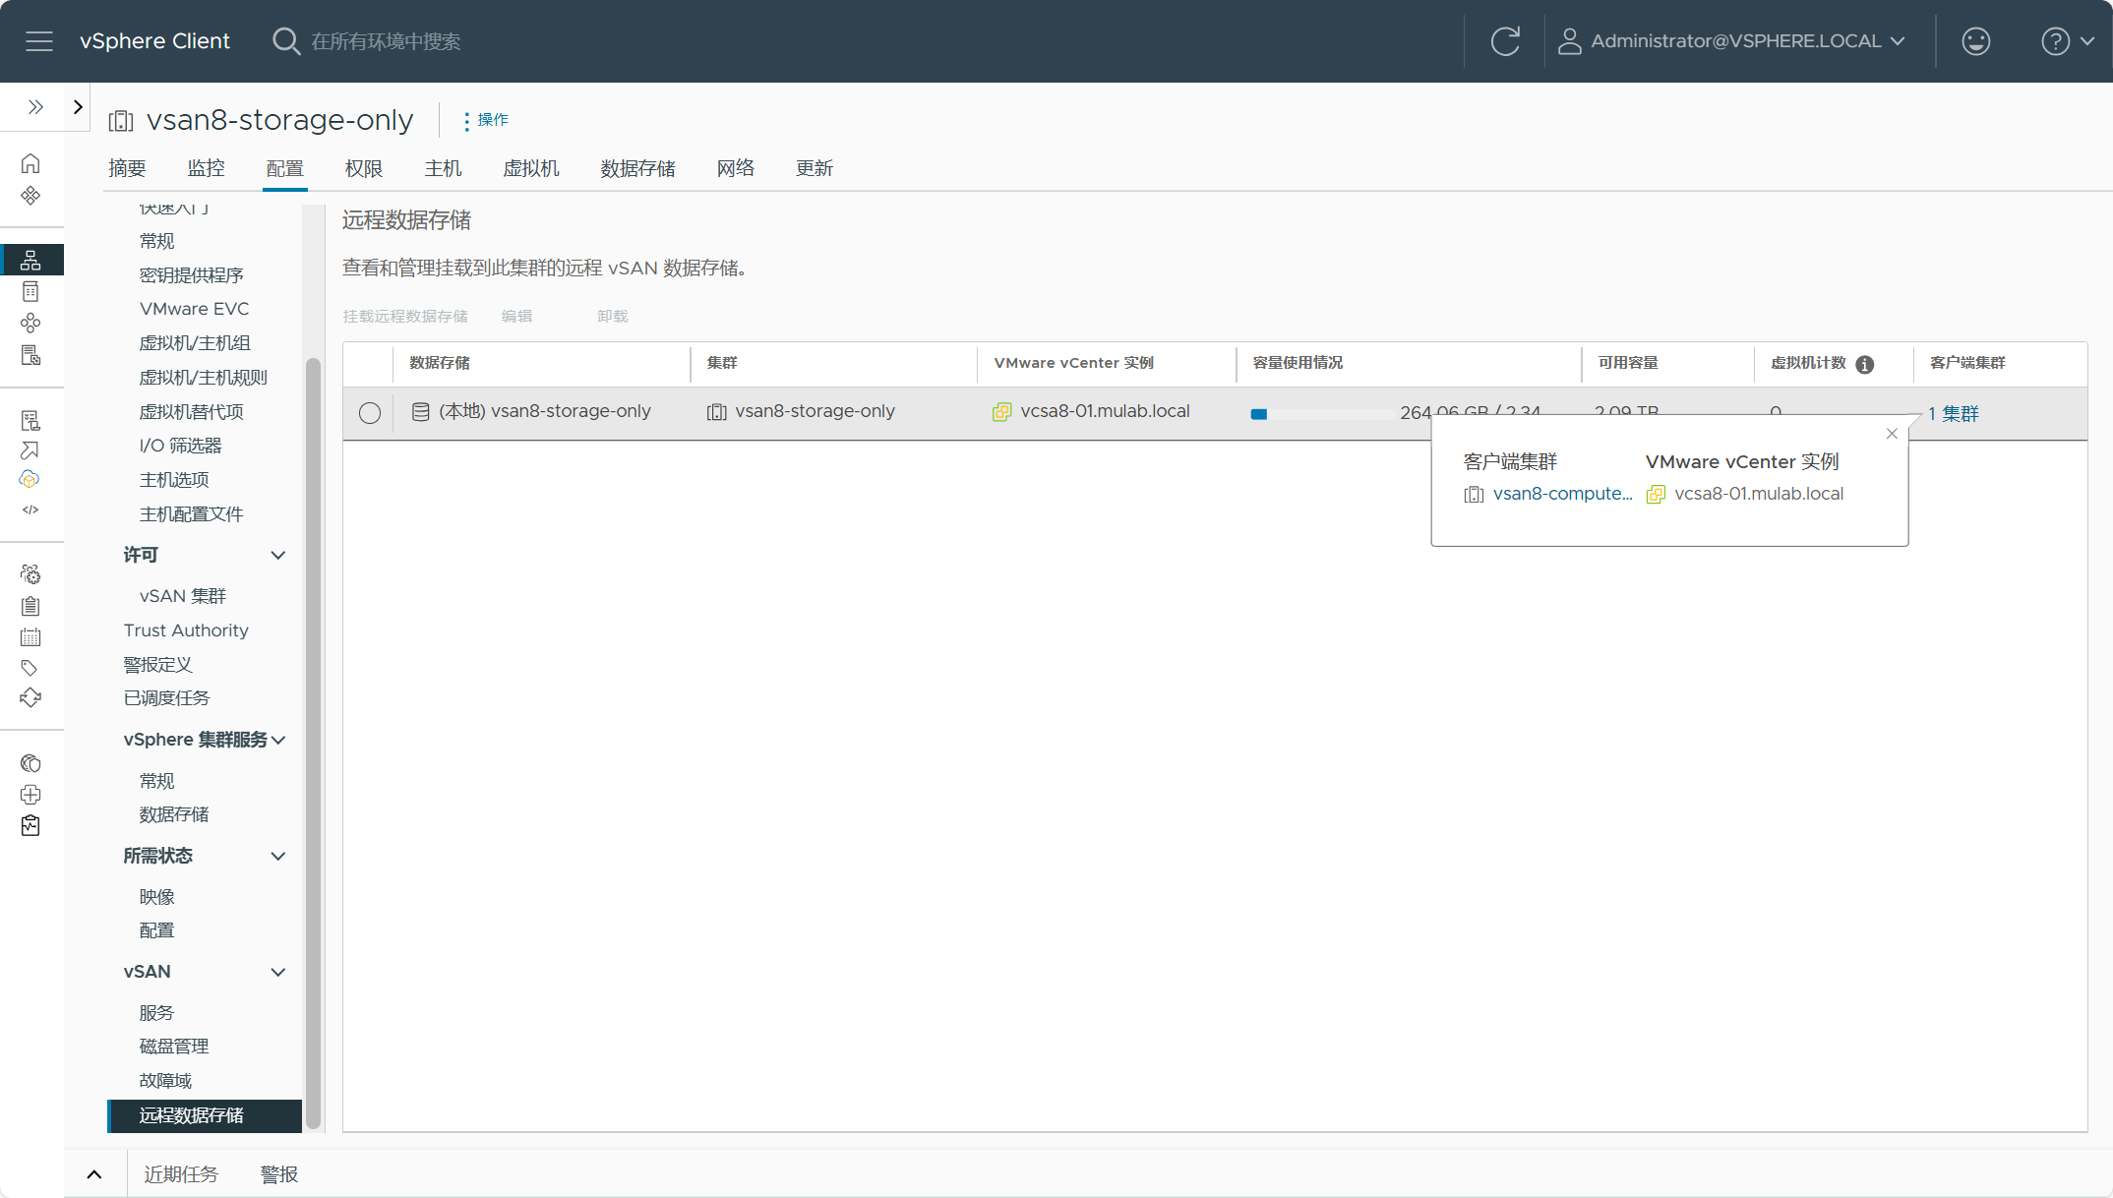Open Global Inventory Lists sidebar icon
Viewport: 2113px width, 1198px height.
30,355
